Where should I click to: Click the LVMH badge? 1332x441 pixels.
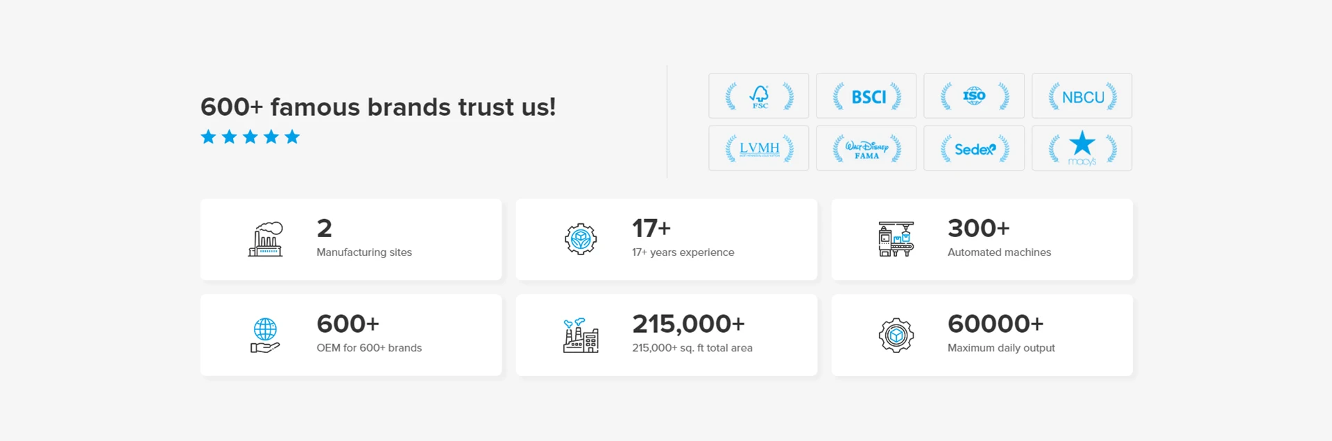[x=758, y=148]
